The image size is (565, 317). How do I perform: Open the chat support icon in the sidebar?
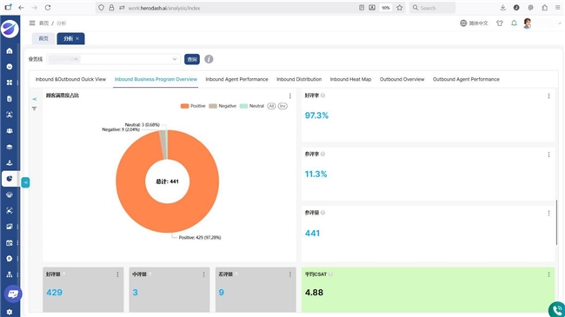pos(13,294)
